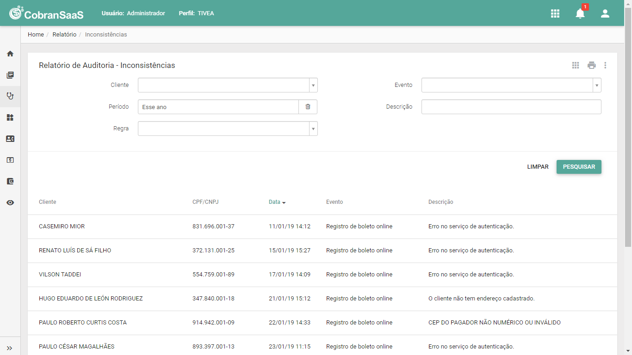Go to Home breadcrumb link
Image resolution: width=632 pixels, height=355 pixels.
click(x=36, y=35)
